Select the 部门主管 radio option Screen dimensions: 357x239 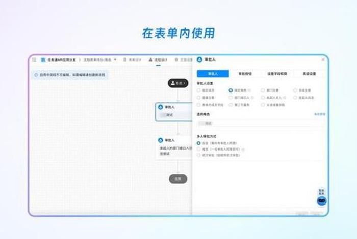tap(263, 91)
